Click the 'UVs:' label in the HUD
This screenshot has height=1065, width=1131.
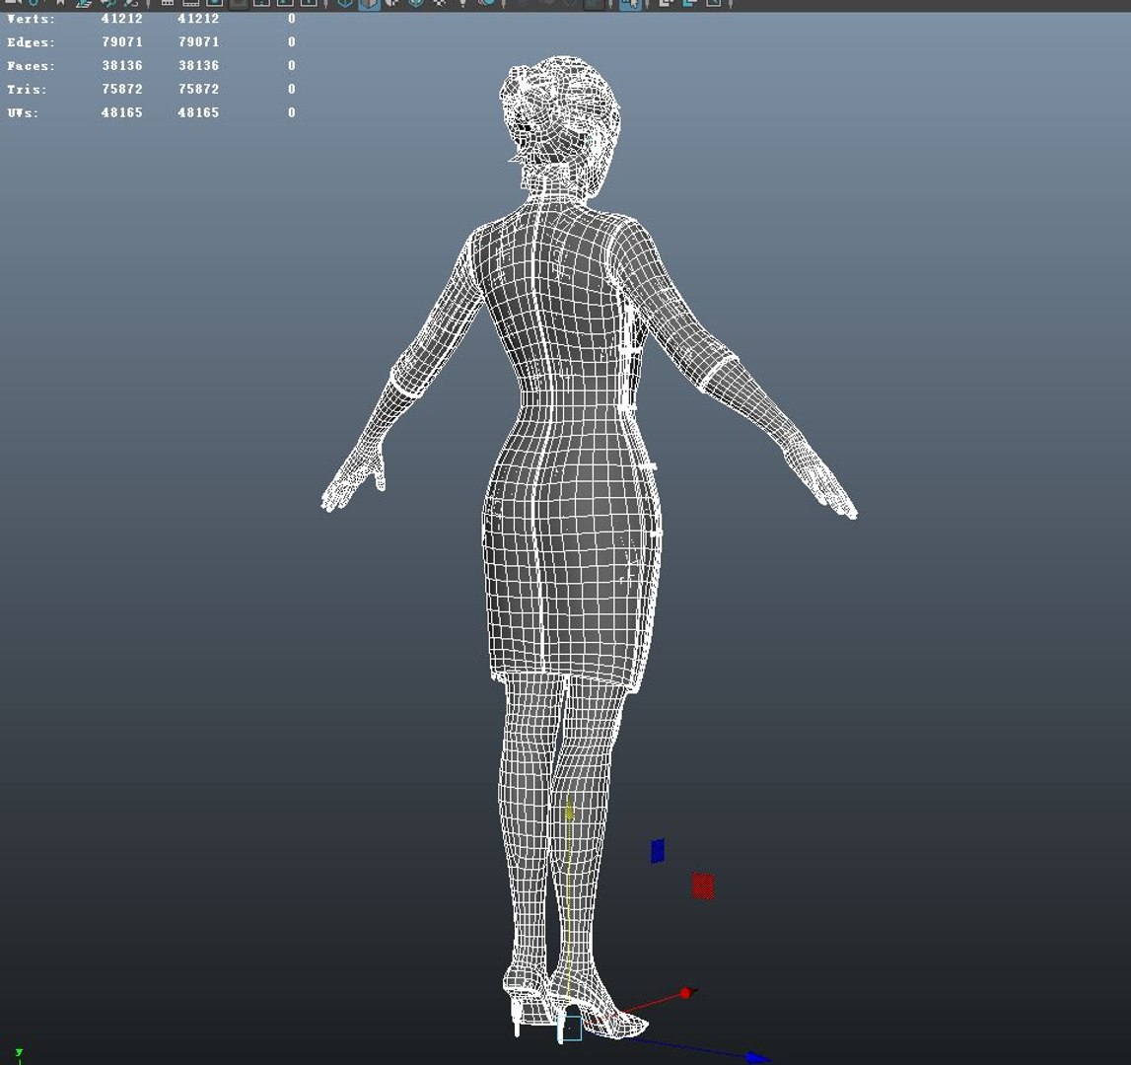pyautogui.click(x=23, y=113)
